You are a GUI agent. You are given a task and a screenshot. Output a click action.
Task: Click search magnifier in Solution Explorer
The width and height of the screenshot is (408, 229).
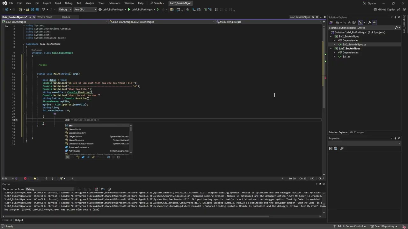[x=396, y=28]
